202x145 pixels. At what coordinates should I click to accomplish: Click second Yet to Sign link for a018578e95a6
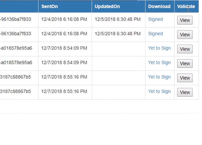(159, 63)
